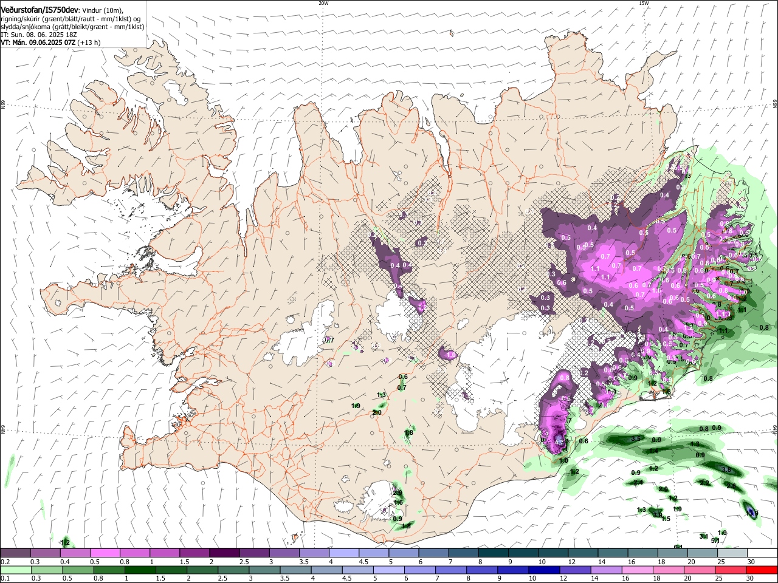Click the 3.8 rain value over sea
Screen dimensions: 778x583
pyautogui.click(x=726, y=469)
